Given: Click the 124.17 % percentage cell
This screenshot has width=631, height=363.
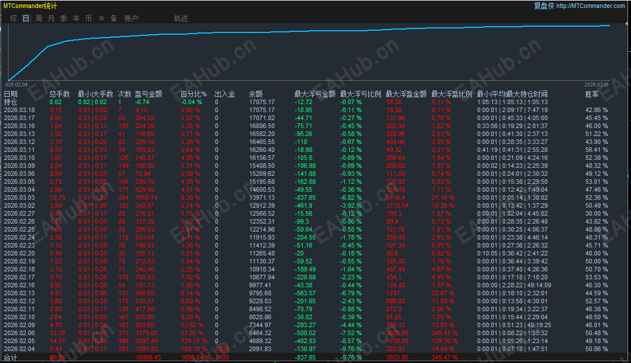Looking at the screenshot, I should [194, 341].
